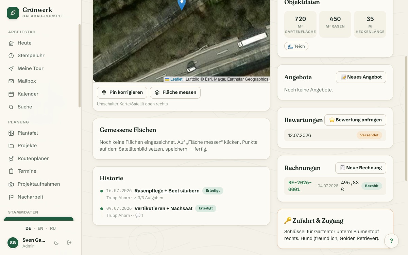Click the Erledigt badge on Rasenpflege
The width and height of the screenshot is (408, 255).
point(213,191)
